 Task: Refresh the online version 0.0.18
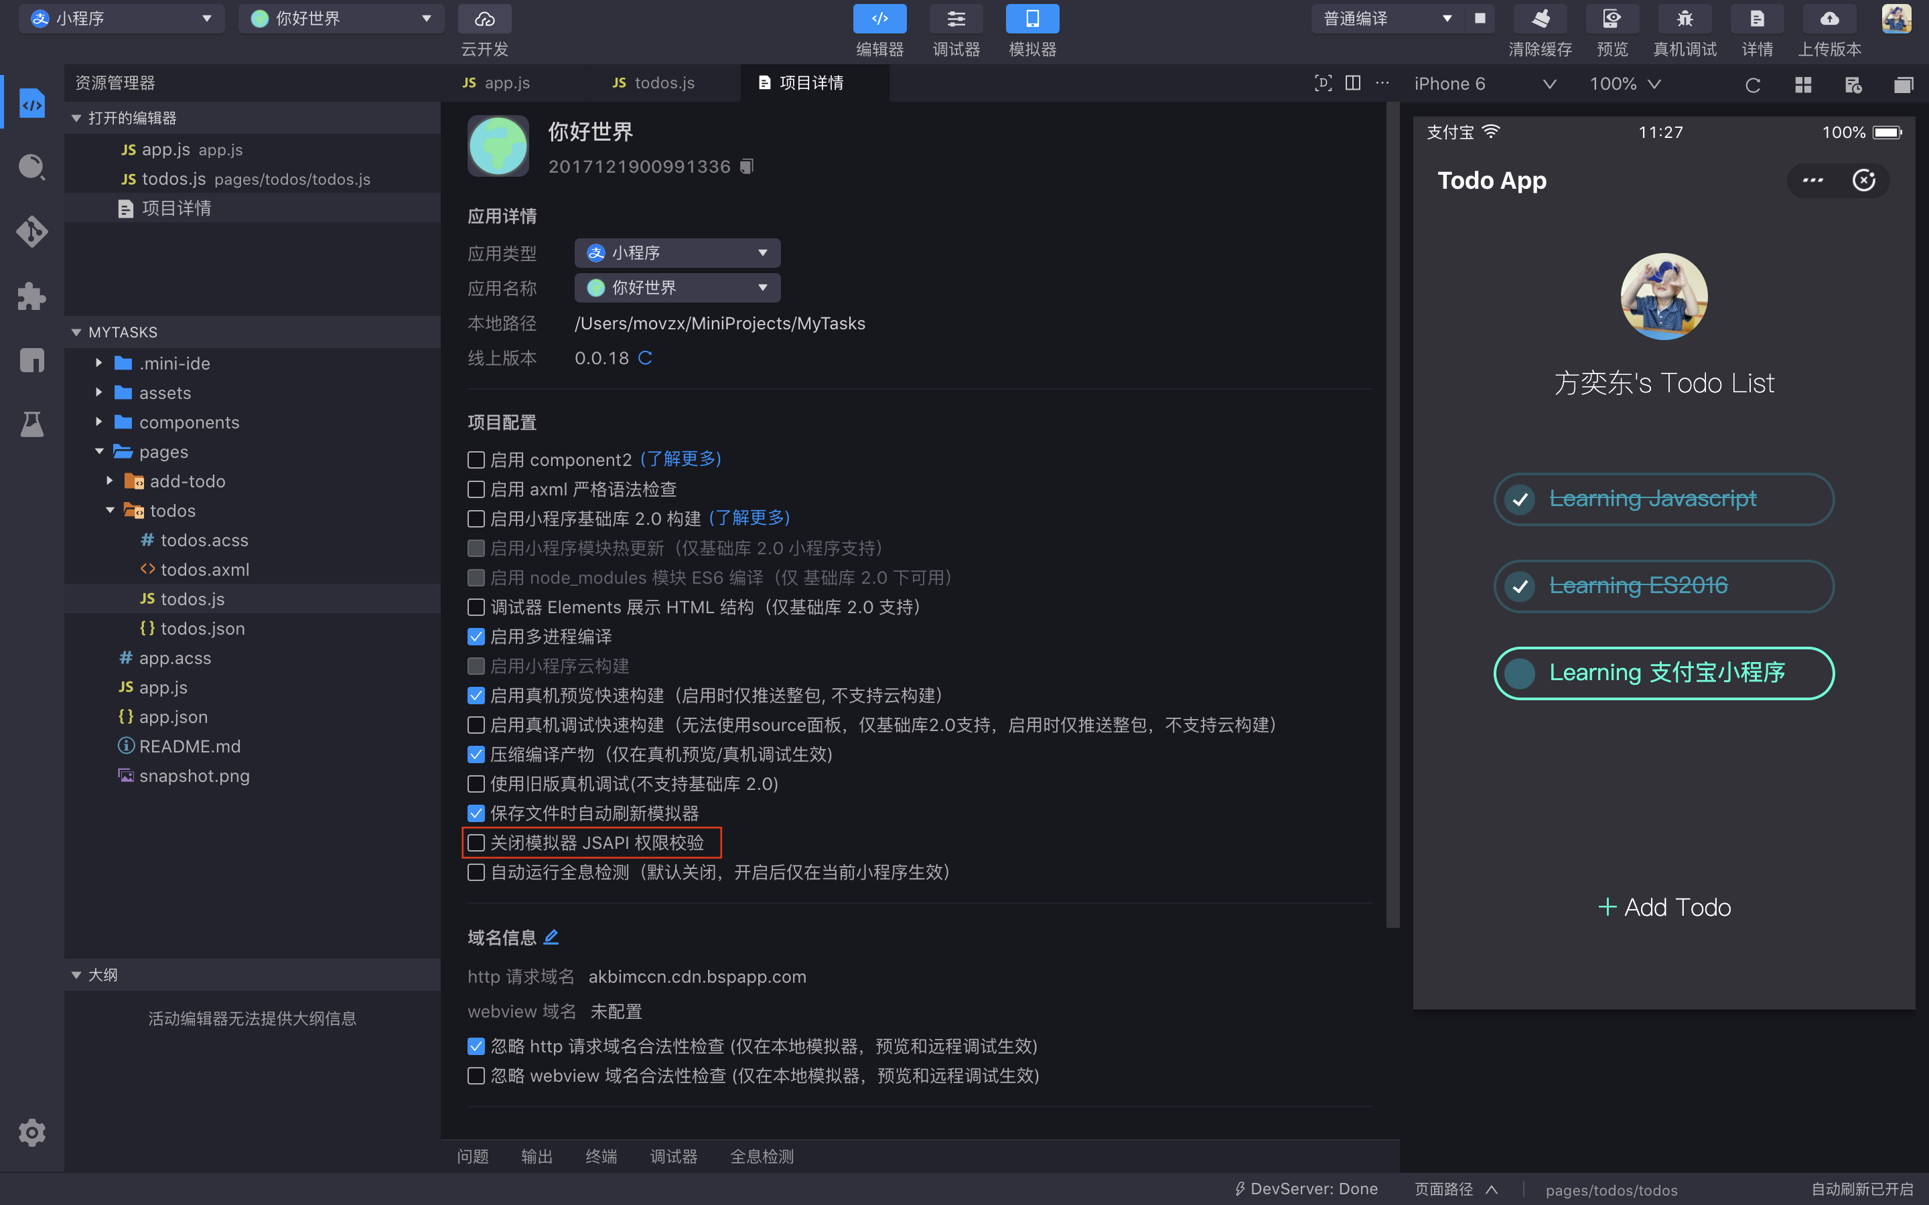point(645,358)
